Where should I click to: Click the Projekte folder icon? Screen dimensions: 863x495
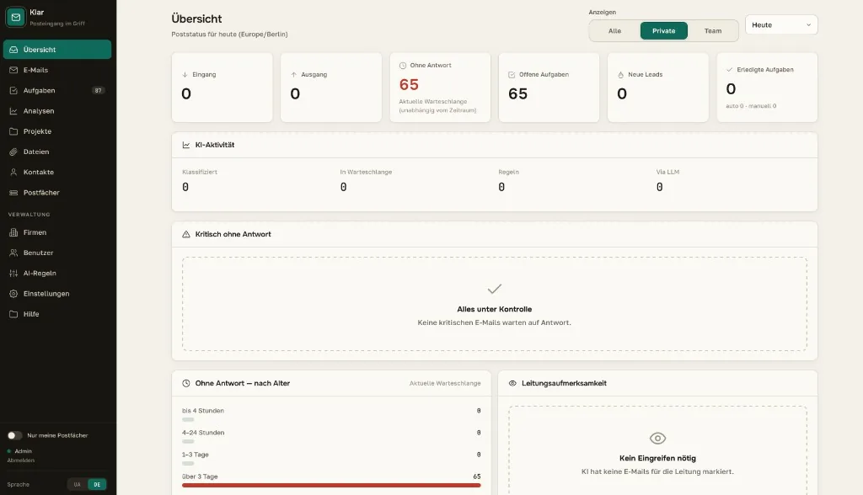13,130
